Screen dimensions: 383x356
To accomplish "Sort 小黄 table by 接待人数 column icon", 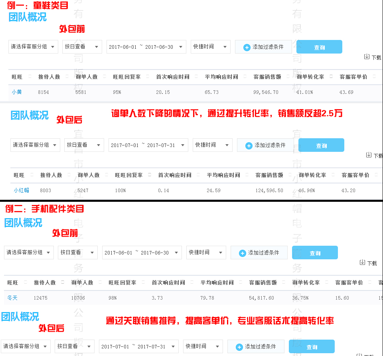I will [x=67, y=77].
